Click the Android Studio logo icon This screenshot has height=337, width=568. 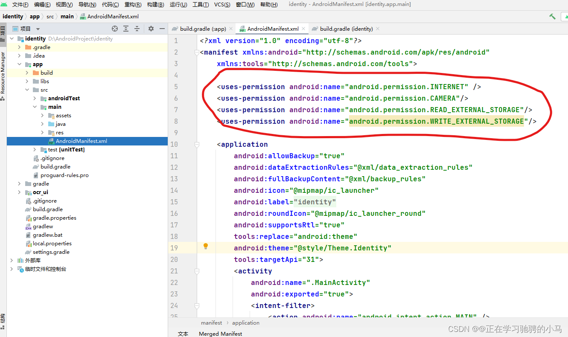tap(4, 4)
